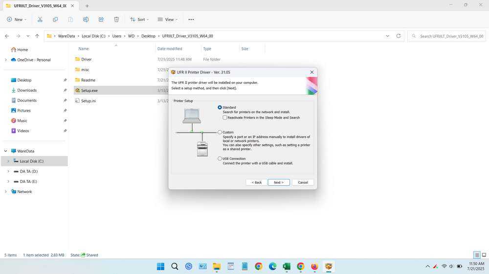
Task: Open the See more ellipsis menu
Action: (x=191, y=20)
